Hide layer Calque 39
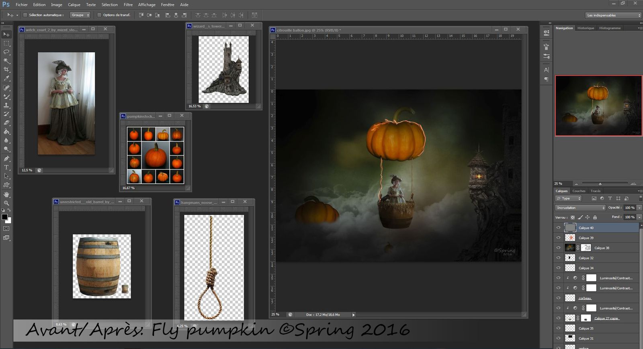 [x=558, y=238]
